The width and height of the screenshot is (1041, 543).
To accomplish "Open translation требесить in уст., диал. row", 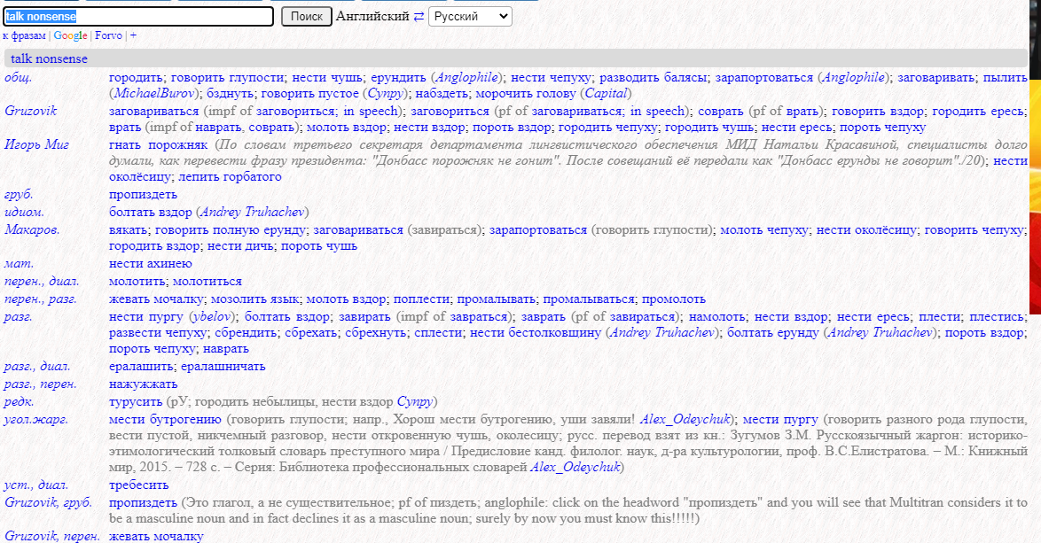I will pos(138,485).
